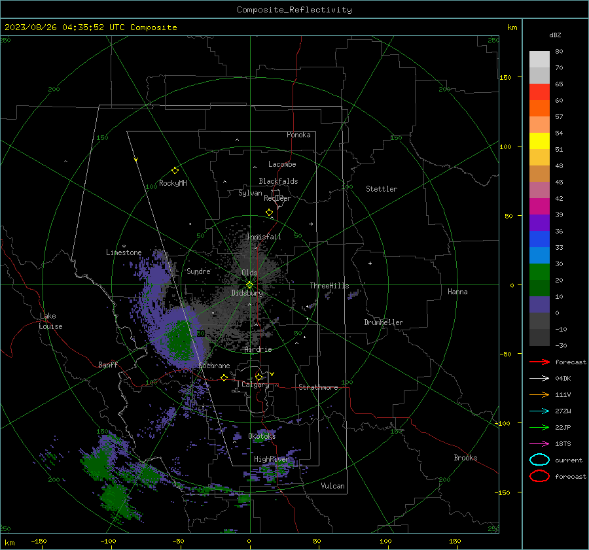Click the 36 dBZ purple color swatch
This screenshot has height=550, width=589.
(539, 222)
